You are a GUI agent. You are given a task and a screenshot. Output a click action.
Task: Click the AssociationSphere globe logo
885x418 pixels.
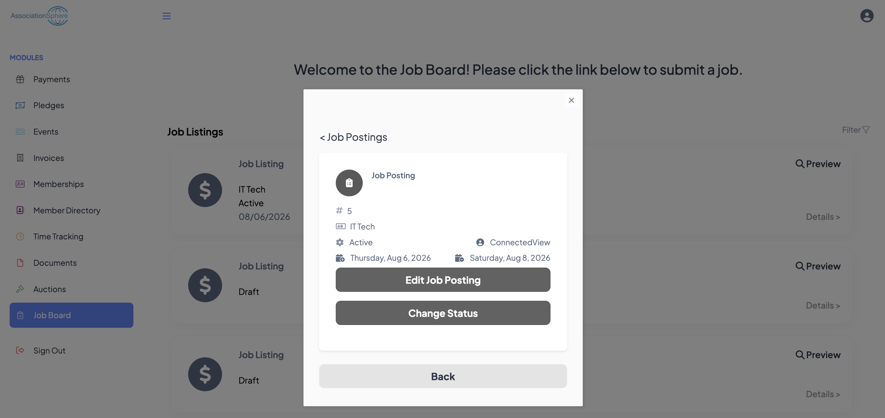[39, 16]
